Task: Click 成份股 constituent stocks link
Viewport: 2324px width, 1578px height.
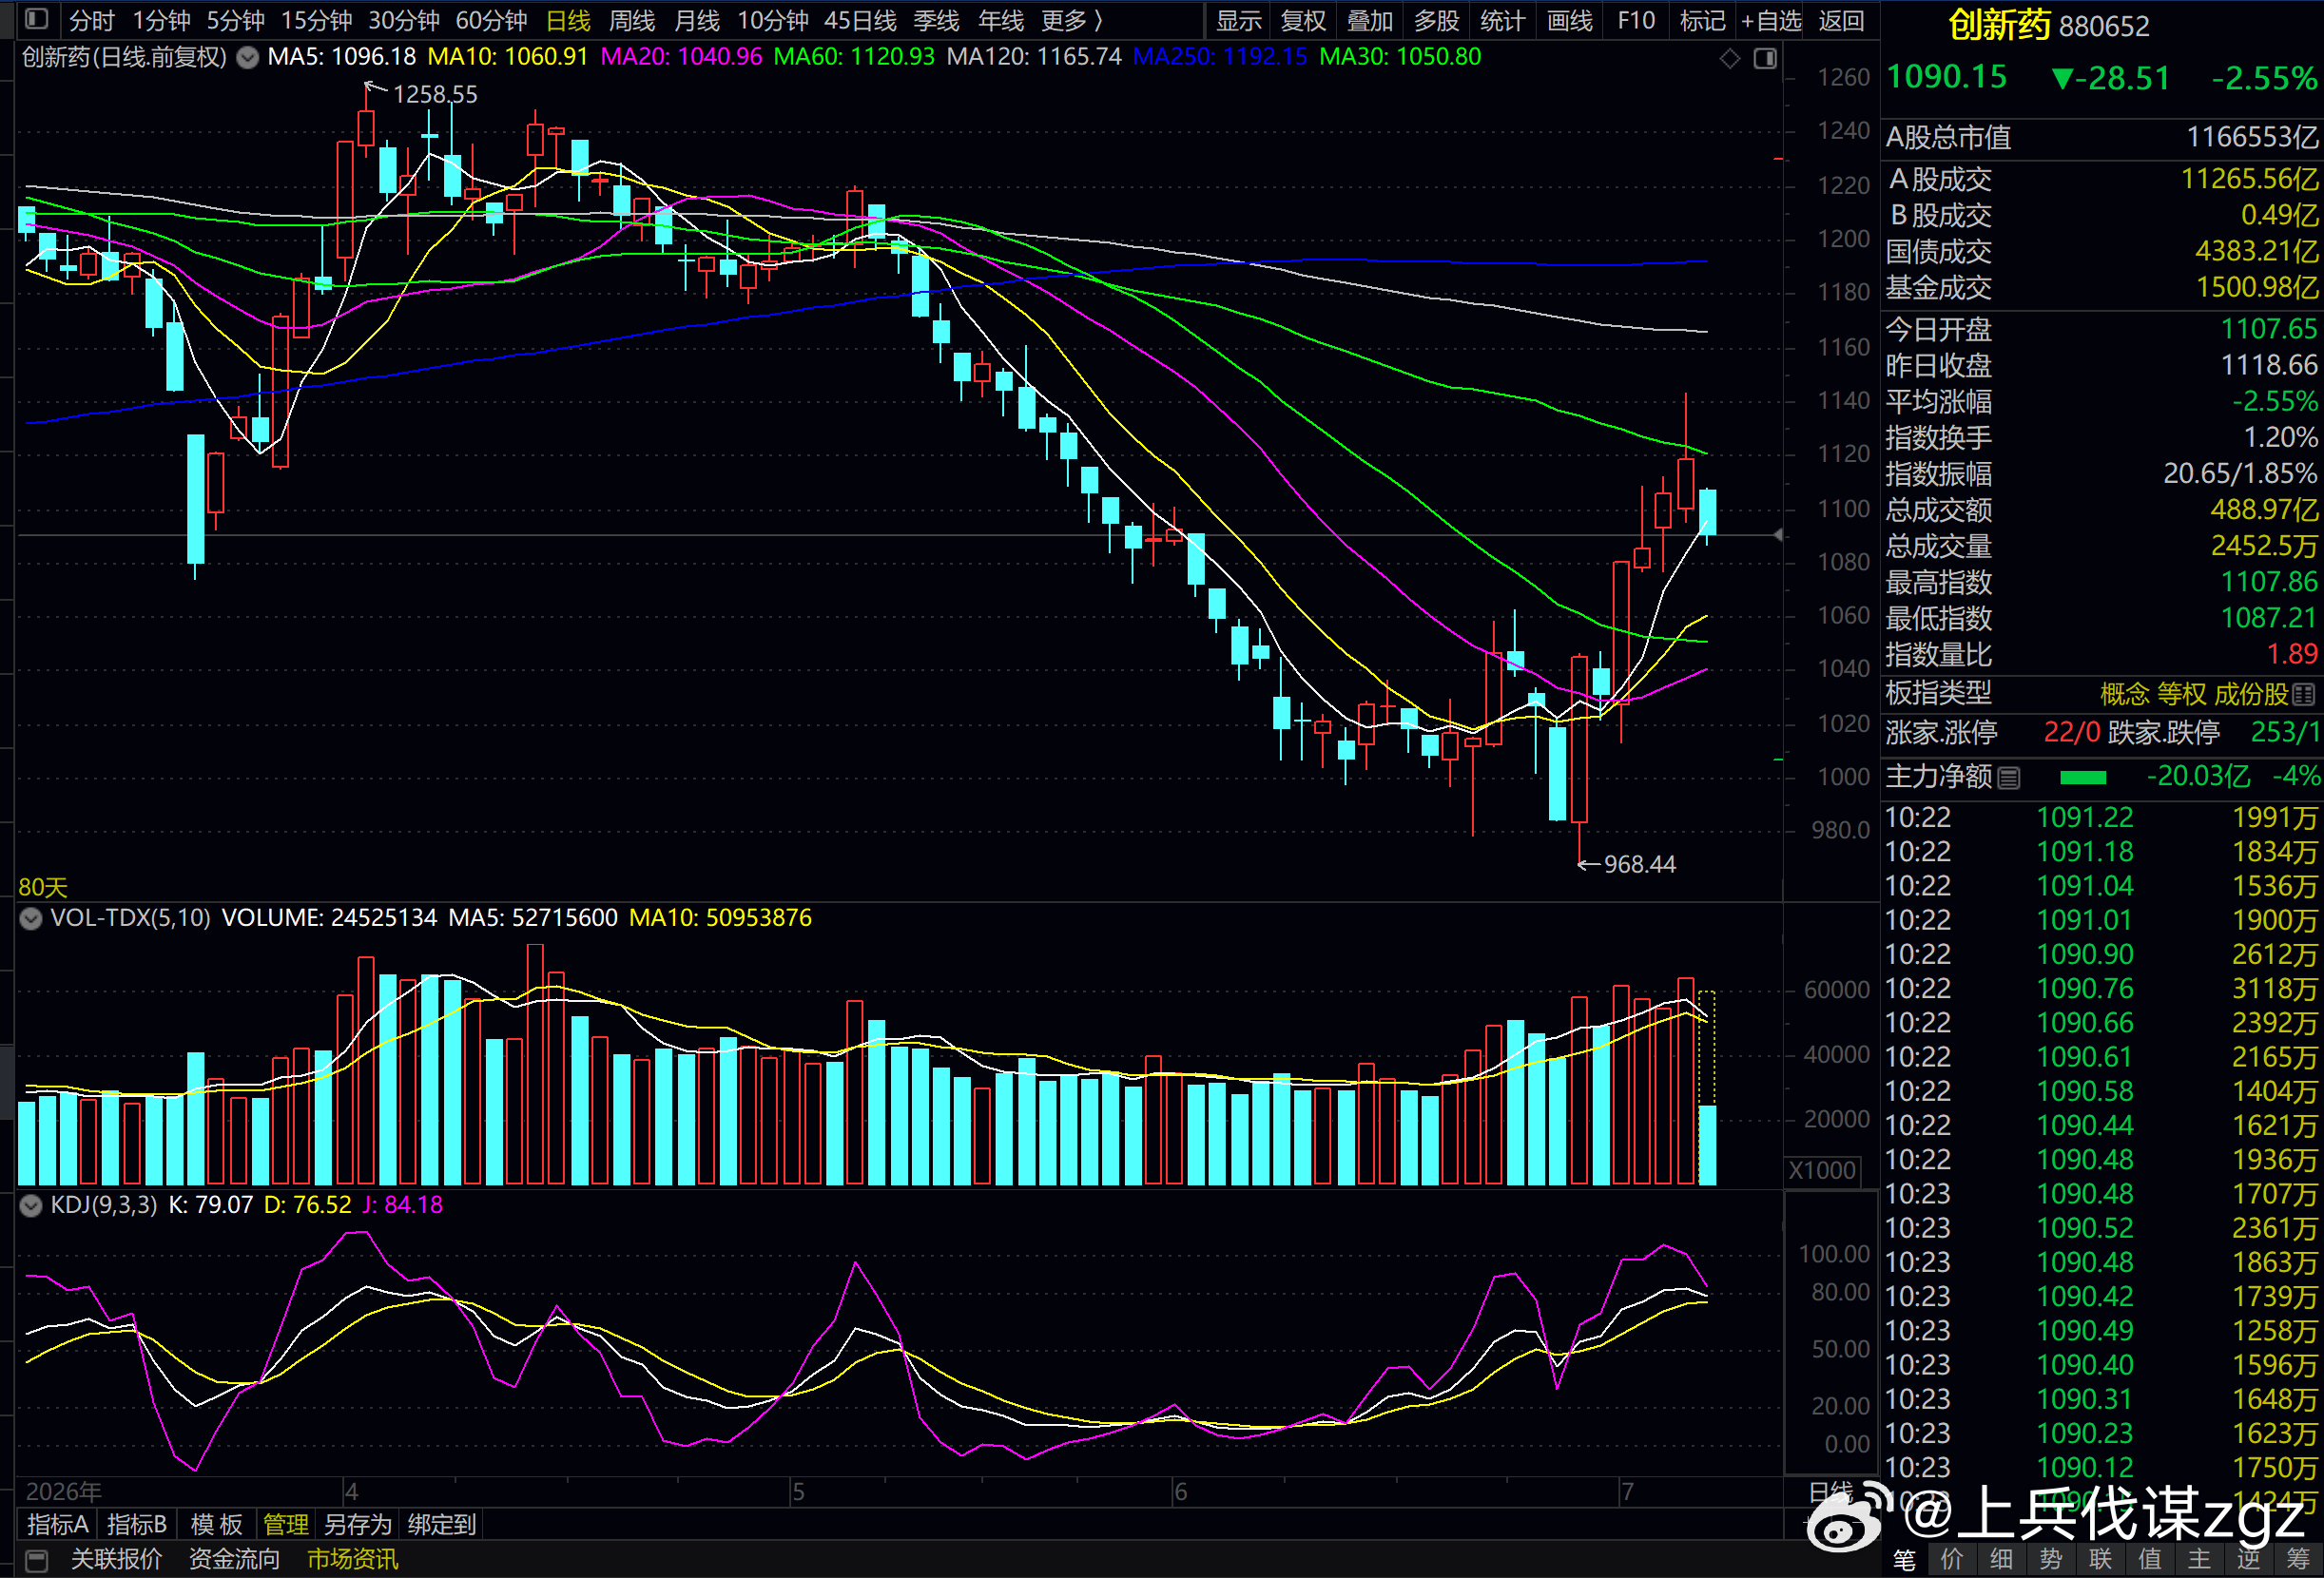Action: point(2251,694)
